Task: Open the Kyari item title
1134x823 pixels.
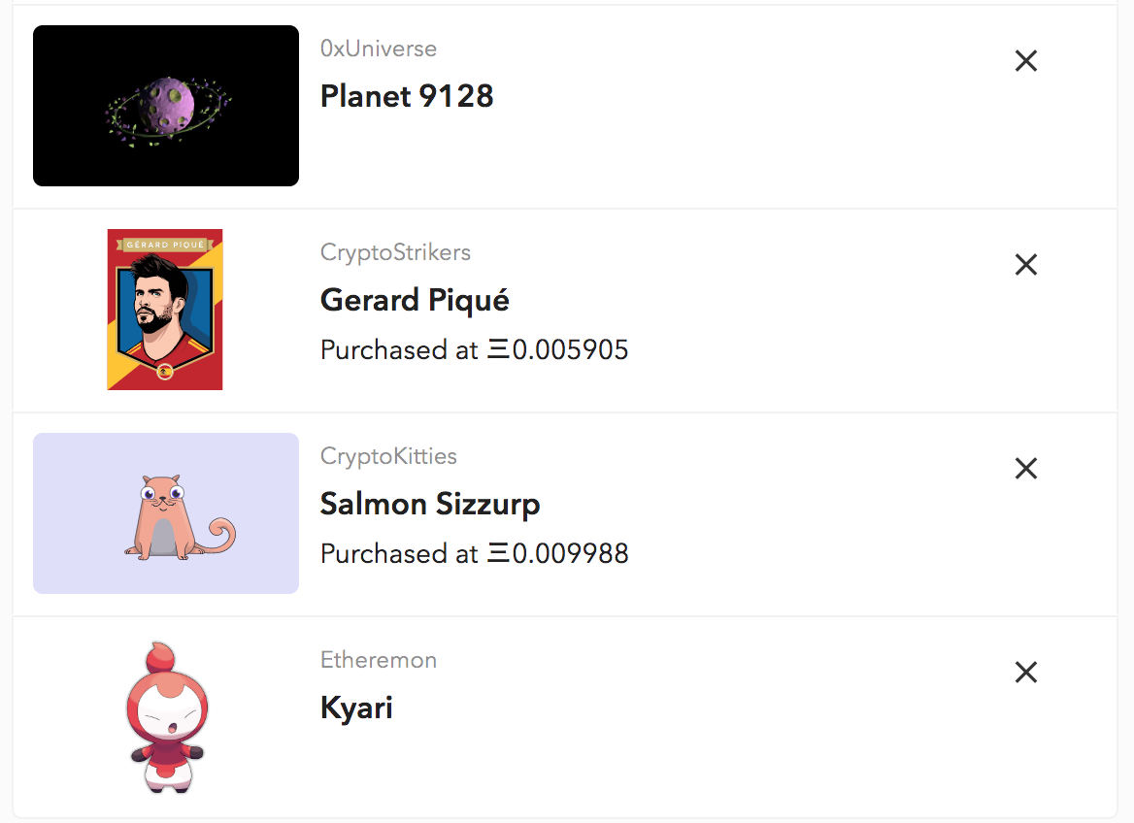Action: [x=355, y=708]
